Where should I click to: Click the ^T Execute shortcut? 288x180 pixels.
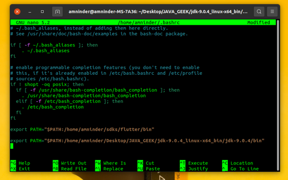(x=194, y=163)
